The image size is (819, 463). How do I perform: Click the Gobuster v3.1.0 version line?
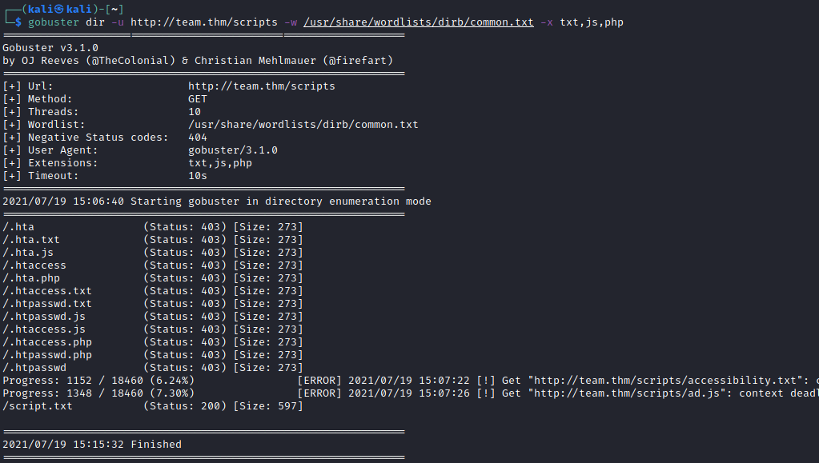[50, 47]
